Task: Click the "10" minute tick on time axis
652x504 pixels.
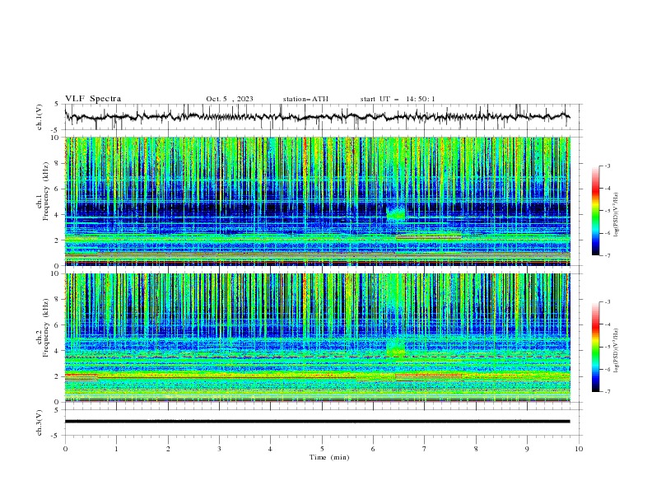Action: coord(579,449)
